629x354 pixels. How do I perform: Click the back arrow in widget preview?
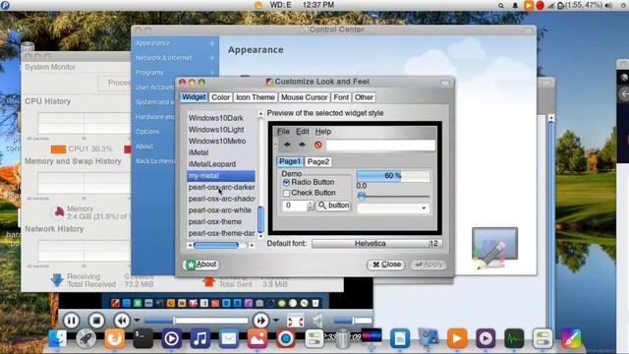tap(287, 145)
